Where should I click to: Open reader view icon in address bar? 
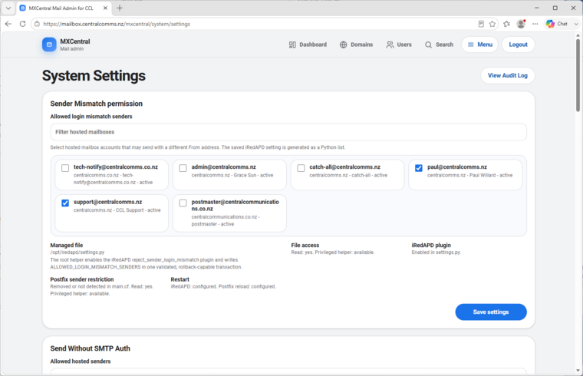point(481,24)
